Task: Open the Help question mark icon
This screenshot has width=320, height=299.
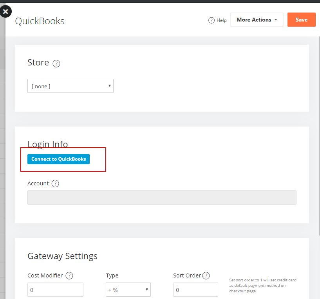Action: point(212,20)
